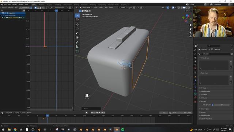Select the Move tool
This screenshot has height=132, width=234.
coord(77,25)
